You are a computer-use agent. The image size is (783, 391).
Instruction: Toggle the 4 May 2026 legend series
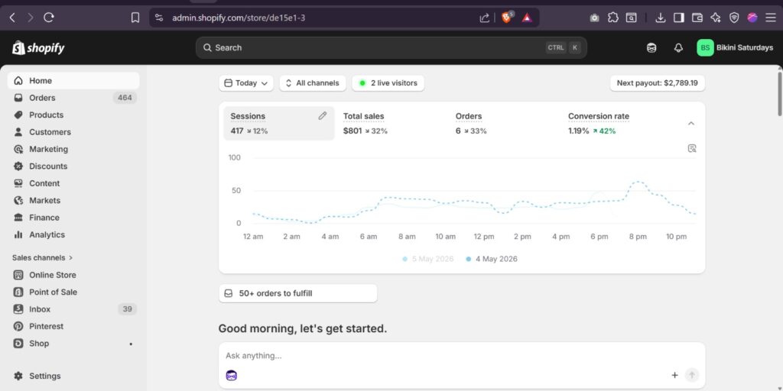point(492,259)
